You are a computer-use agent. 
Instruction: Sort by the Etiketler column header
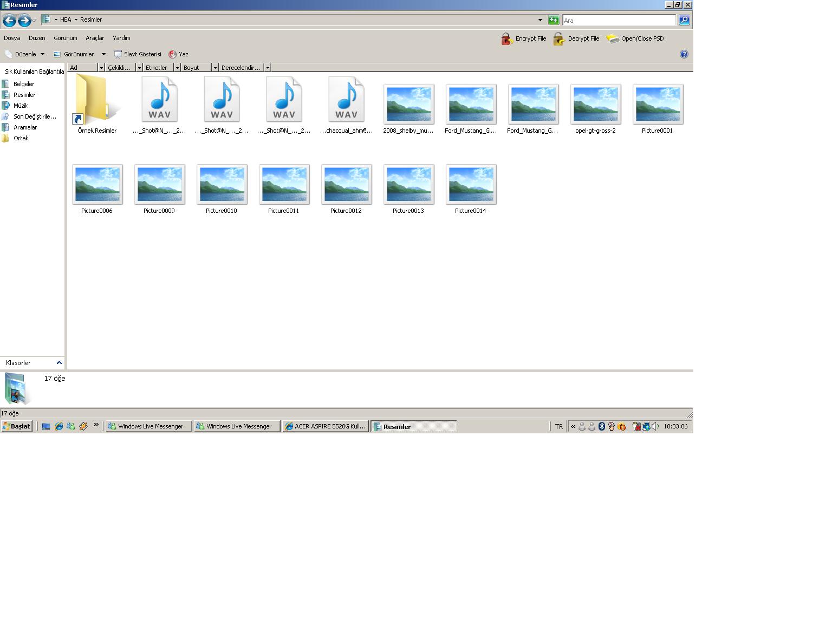[159, 68]
